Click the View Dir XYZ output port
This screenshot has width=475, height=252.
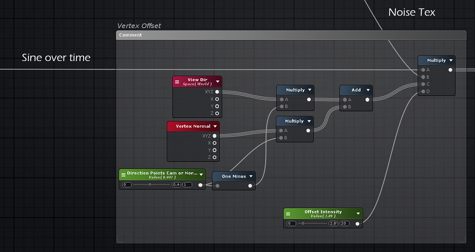point(217,92)
